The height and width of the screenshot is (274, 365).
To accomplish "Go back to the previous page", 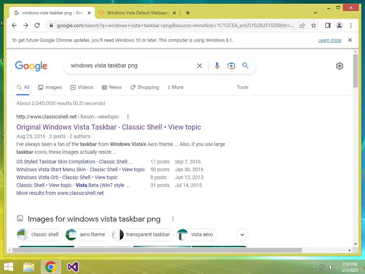I will click(x=14, y=25).
